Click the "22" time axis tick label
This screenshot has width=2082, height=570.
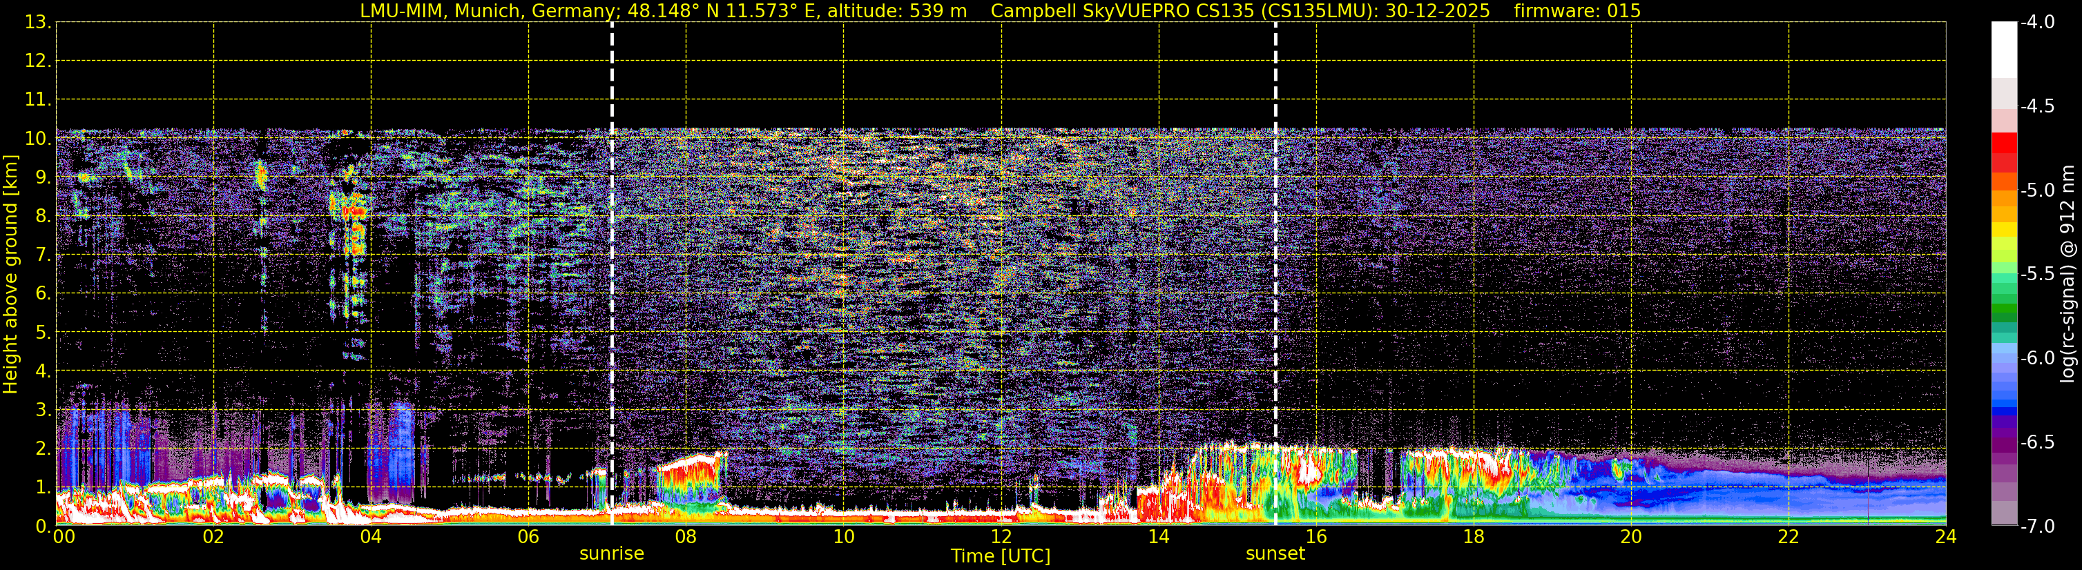point(1789,537)
